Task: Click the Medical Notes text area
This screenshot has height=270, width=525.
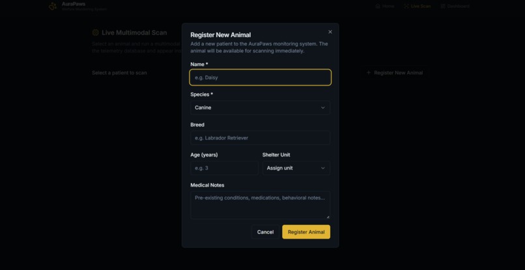Action: [260, 205]
